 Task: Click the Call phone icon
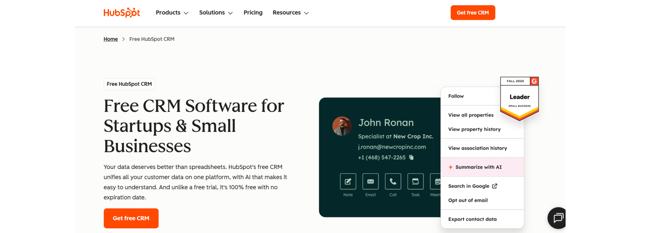coord(393,181)
